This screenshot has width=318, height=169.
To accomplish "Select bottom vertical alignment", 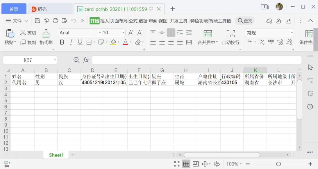I will 171,33.
